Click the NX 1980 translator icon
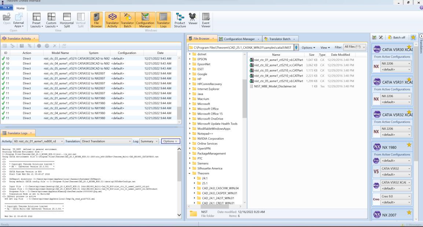Viewport: 423px width, 227px height. (377, 147)
